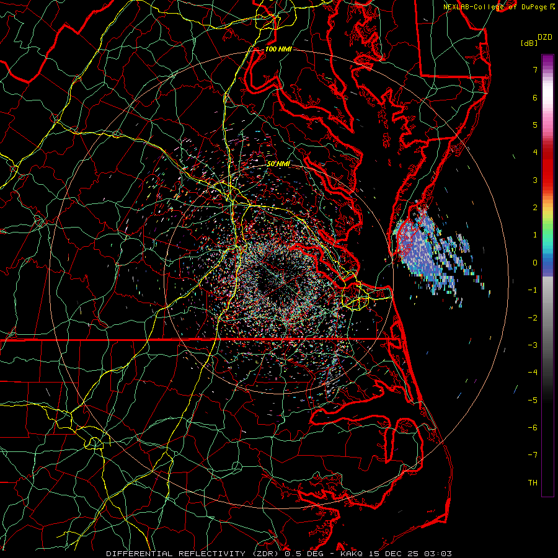Click scale value -6 on legend

point(533,428)
